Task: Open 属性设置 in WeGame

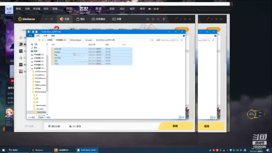Action: pyautogui.click(x=54, y=126)
